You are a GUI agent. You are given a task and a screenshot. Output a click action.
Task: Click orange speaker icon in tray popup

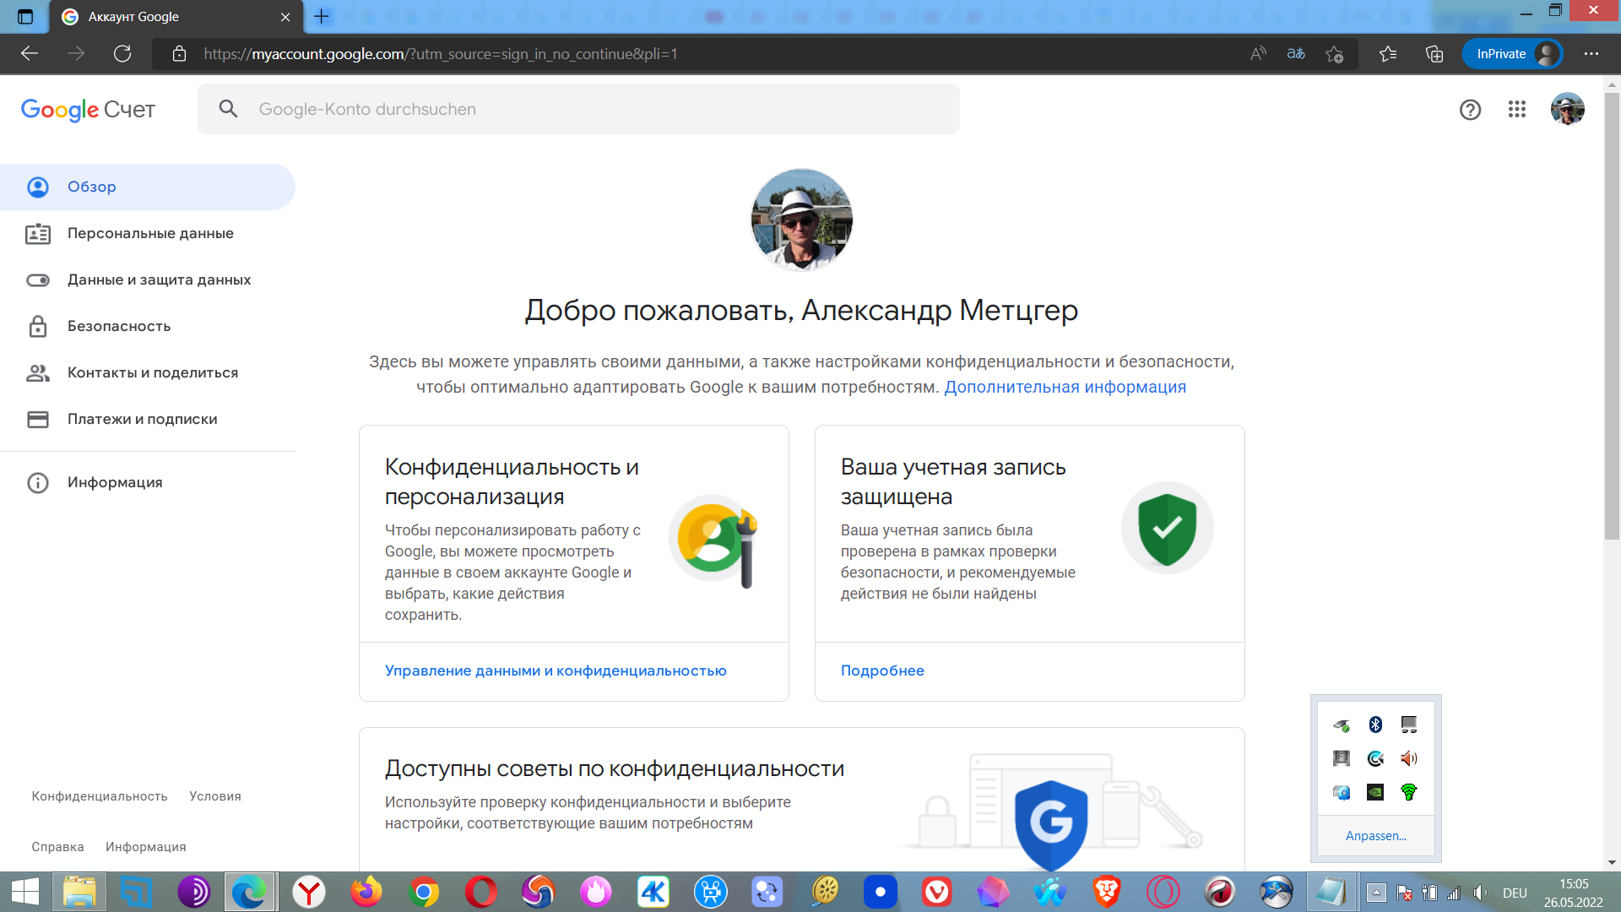coord(1409,758)
